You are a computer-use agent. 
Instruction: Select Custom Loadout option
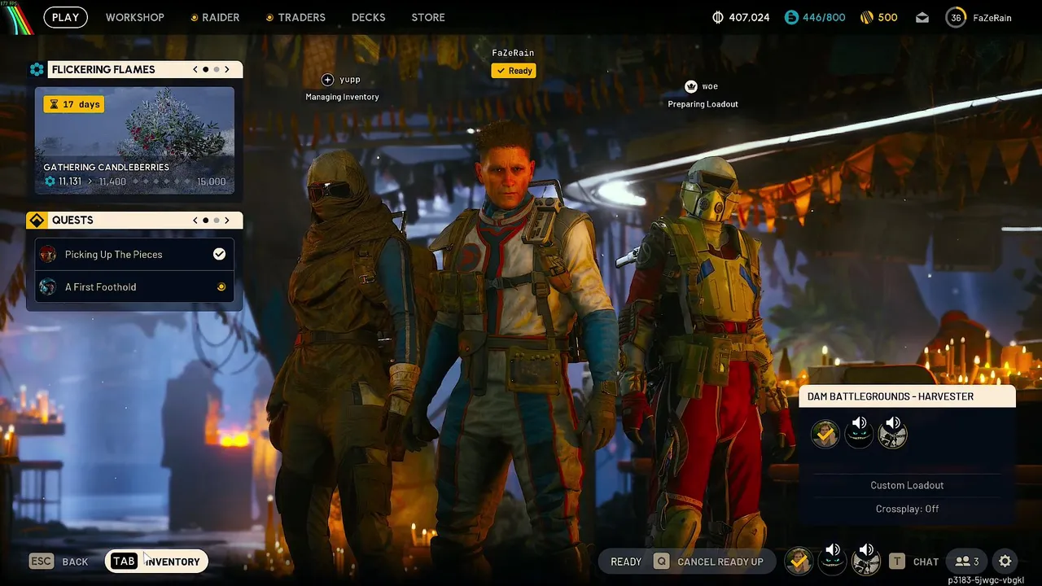pos(907,485)
